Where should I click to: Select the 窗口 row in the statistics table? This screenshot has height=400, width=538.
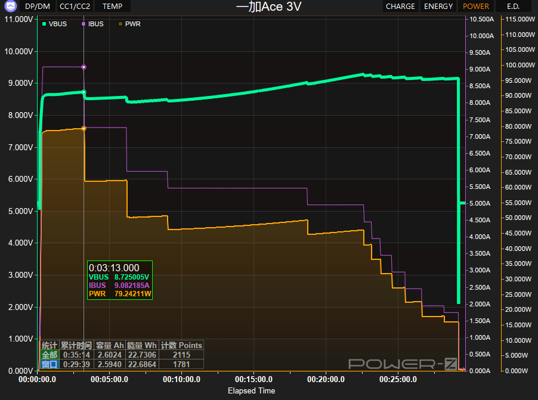click(x=49, y=364)
